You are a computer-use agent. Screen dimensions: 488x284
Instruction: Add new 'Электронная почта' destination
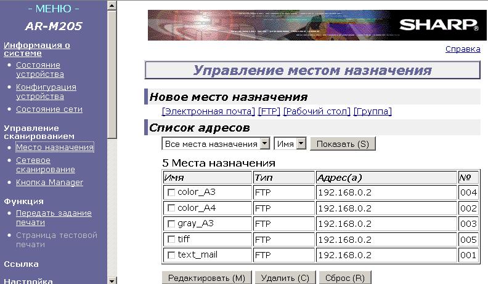point(208,111)
